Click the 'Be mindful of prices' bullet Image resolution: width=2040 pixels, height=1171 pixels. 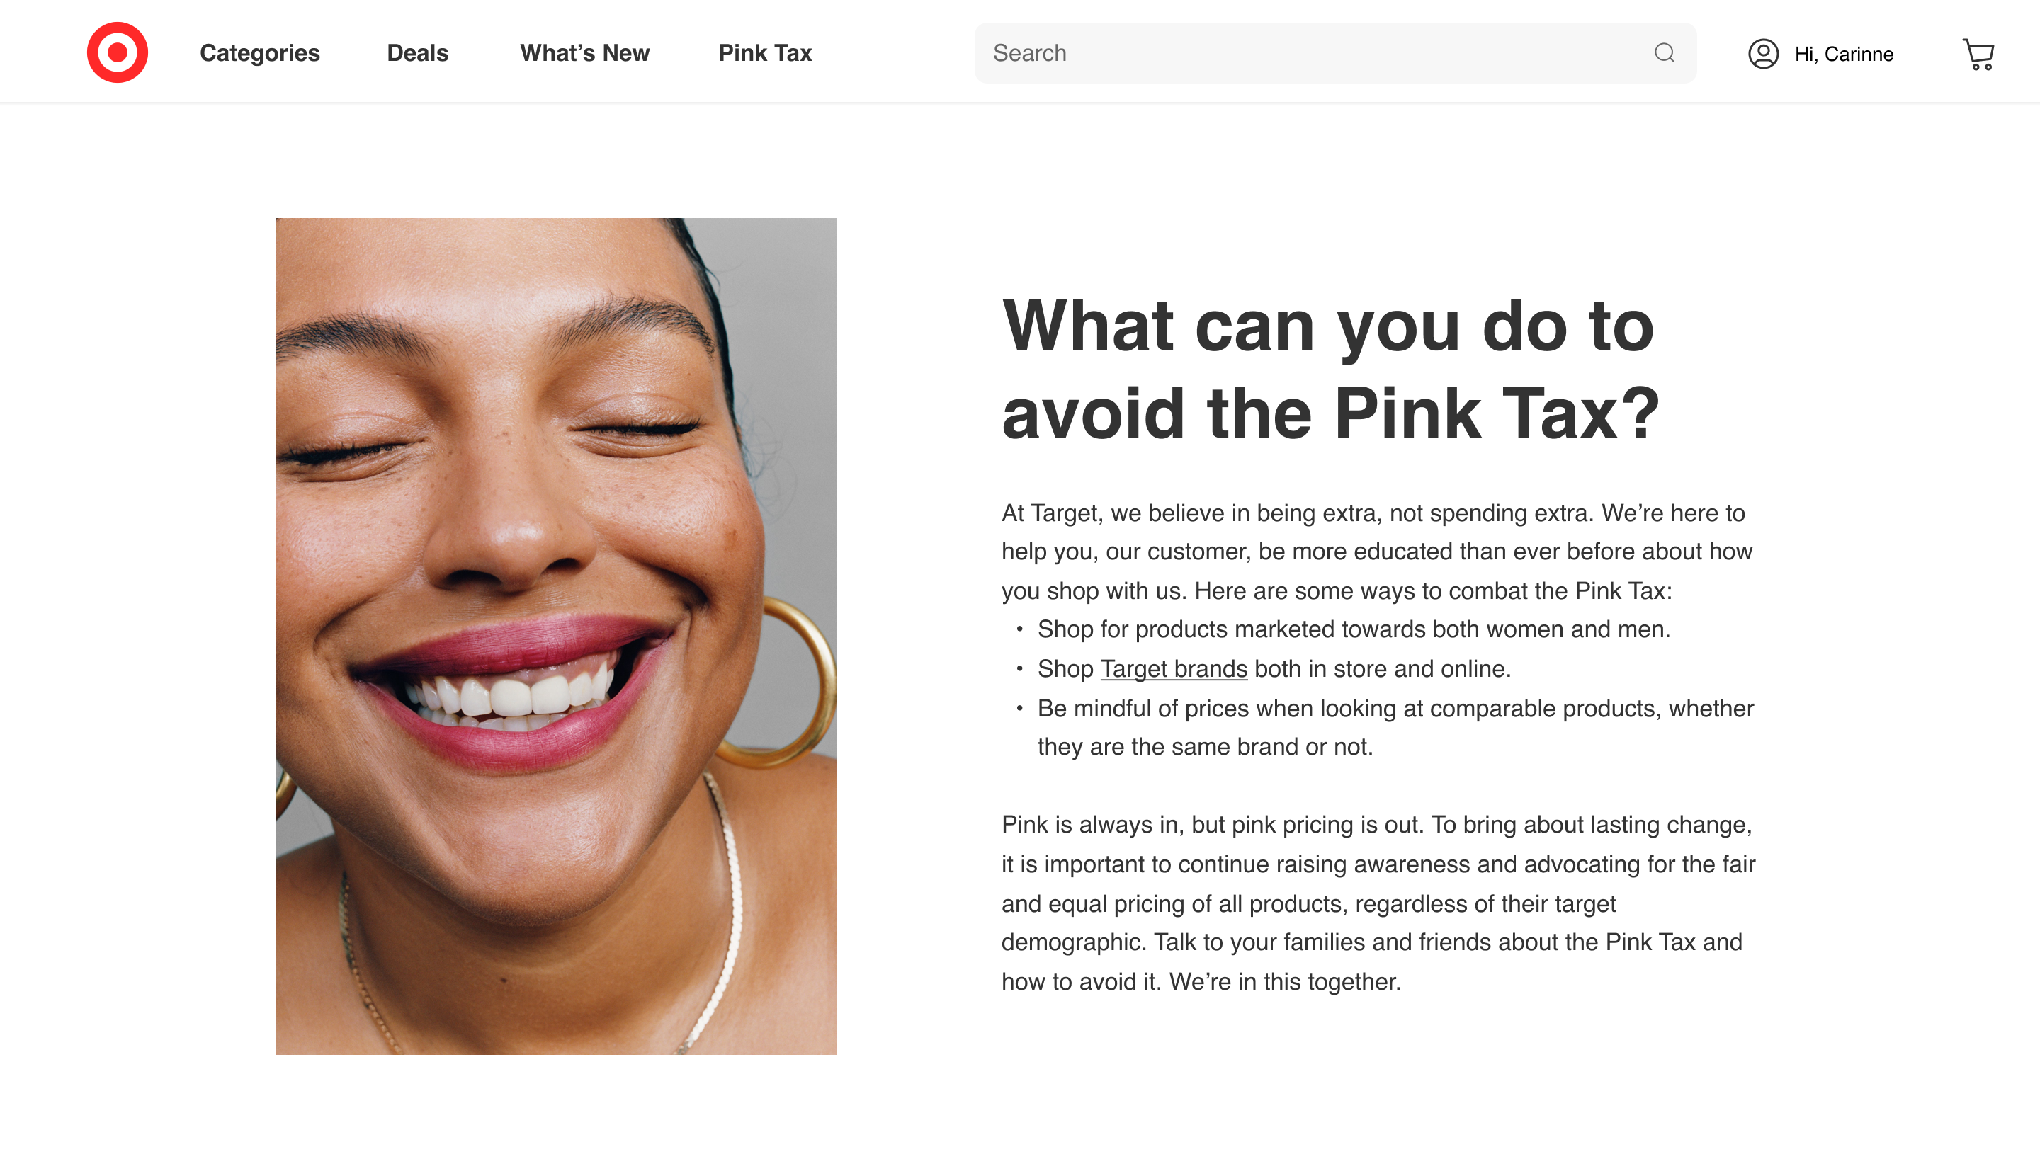[x=1395, y=727]
